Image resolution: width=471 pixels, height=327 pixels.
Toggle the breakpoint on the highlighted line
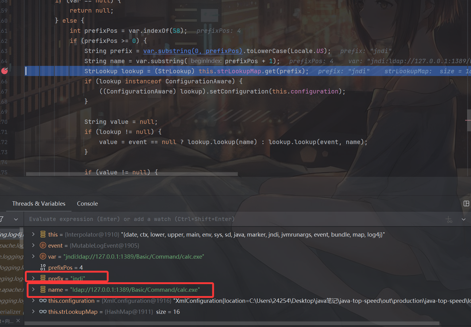5,71
